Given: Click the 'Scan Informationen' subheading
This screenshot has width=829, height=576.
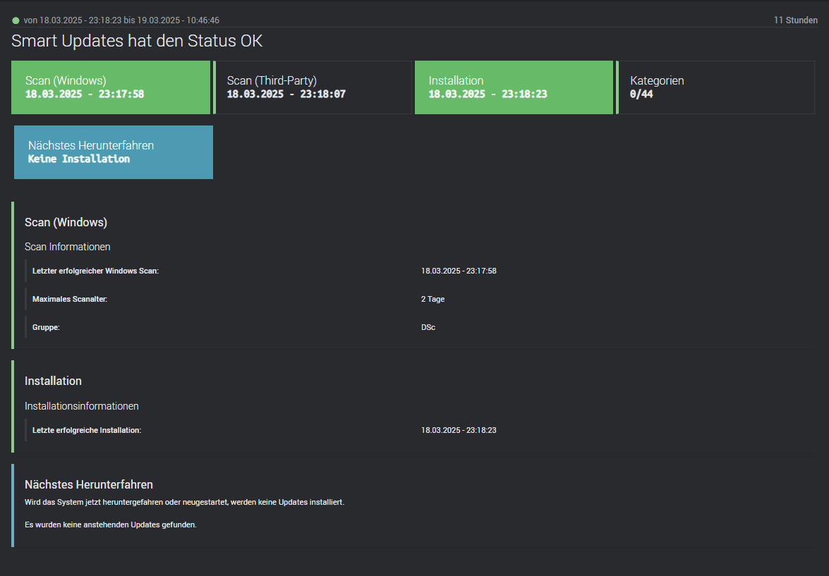Looking at the screenshot, I should click(68, 247).
